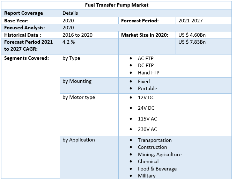Click the DC FTP bullet item
The width and height of the screenshot is (236, 182).
tap(146, 65)
